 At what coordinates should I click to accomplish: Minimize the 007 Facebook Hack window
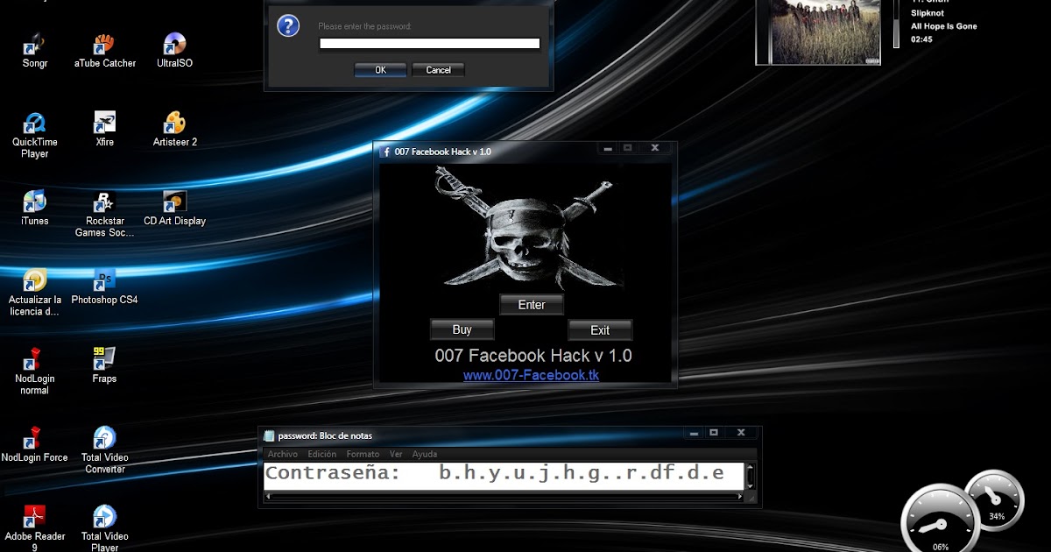(x=607, y=148)
